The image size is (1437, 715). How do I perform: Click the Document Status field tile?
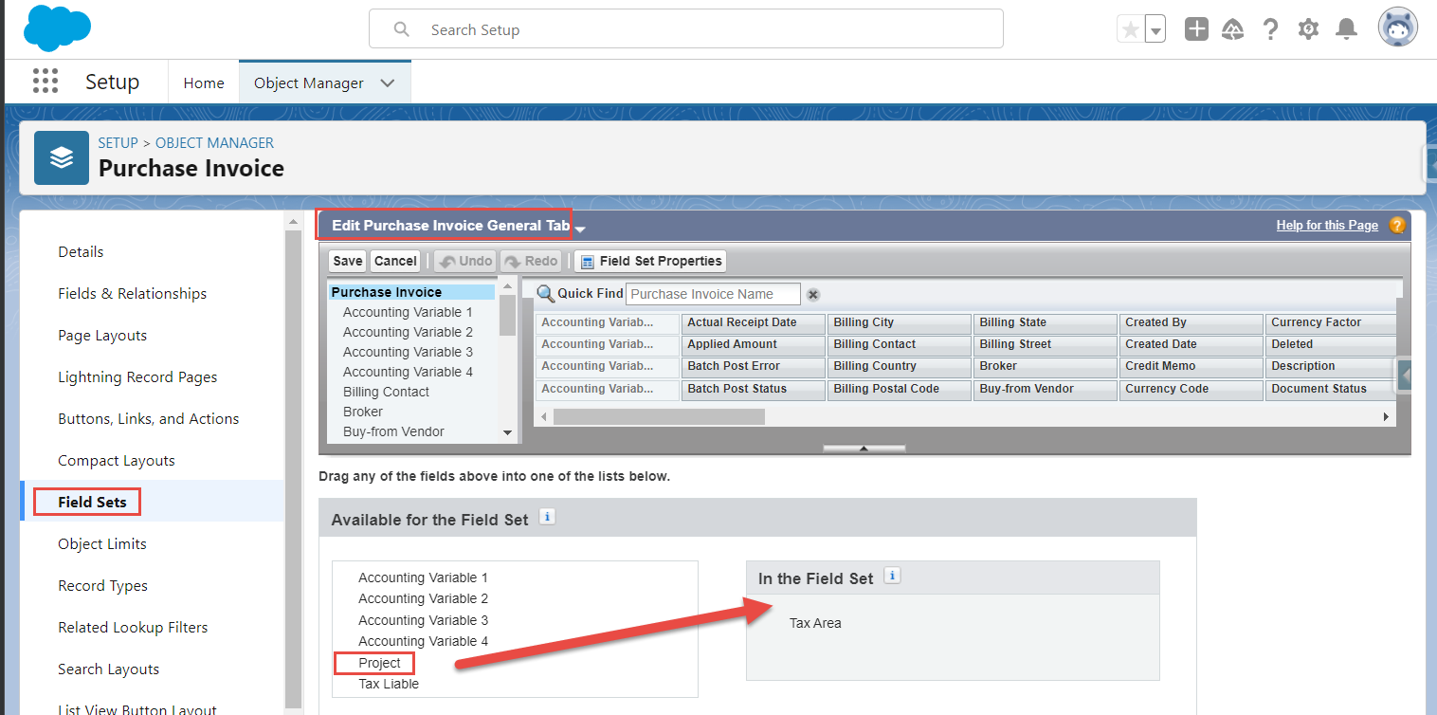click(1331, 390)
